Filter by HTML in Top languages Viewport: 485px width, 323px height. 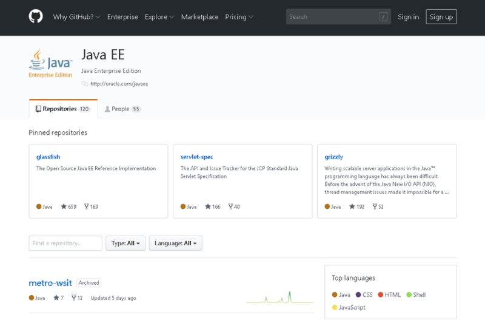389,294
